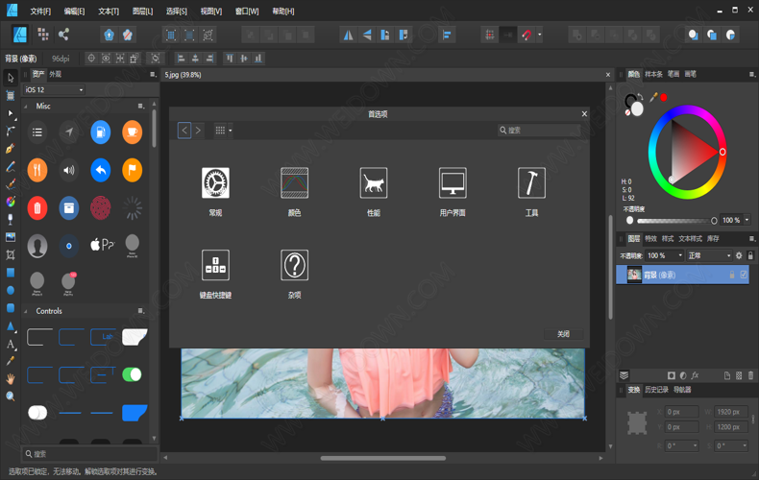759x480 pixels.
Task: Select the Crop tool in toolbox
Action: click(x=11, y=254)
